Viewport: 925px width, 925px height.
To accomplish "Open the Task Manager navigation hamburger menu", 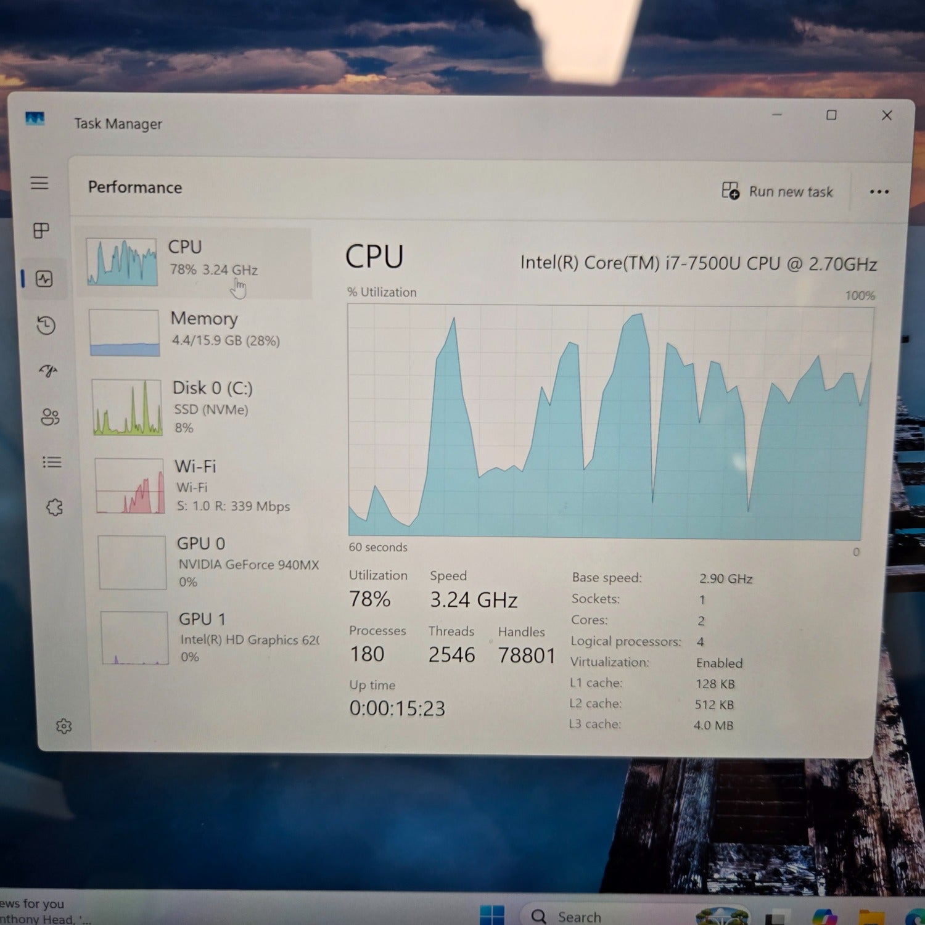I will pyautogui.click(x=39, y=183).
